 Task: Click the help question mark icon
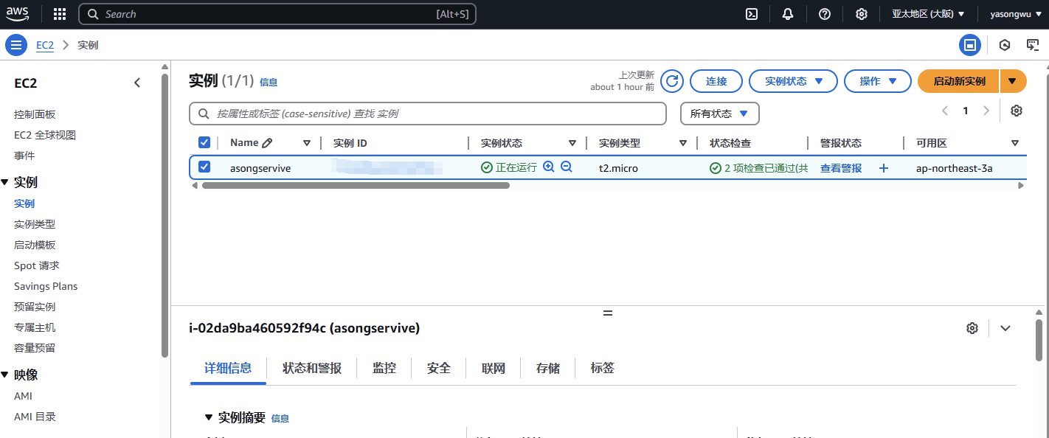click(825, 14)
